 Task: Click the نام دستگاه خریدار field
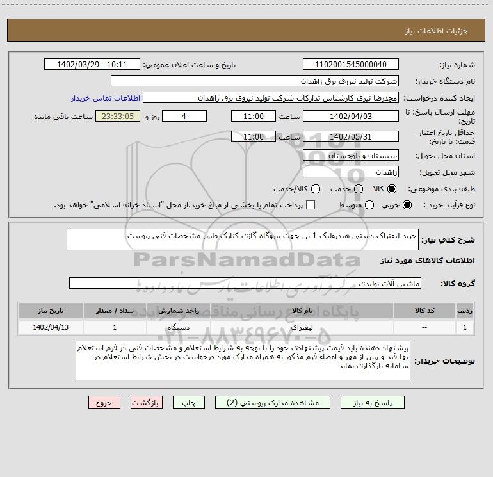(254, 81)
